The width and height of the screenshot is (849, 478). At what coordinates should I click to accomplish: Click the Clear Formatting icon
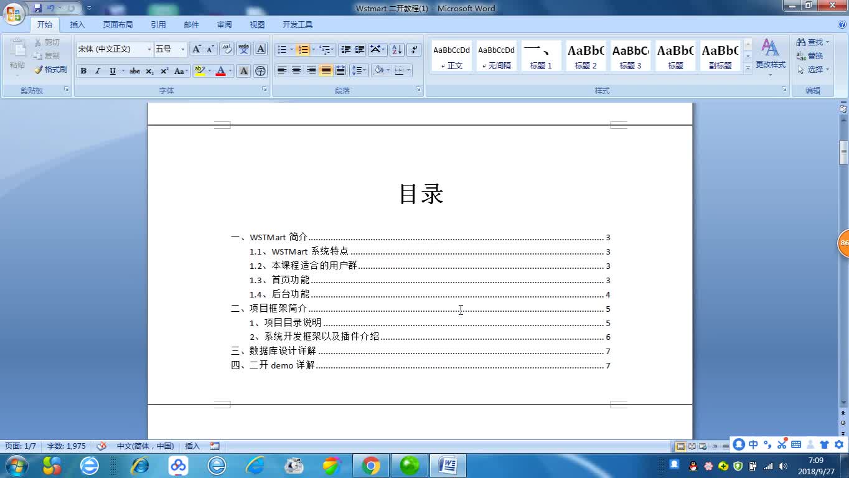point(227,49)
